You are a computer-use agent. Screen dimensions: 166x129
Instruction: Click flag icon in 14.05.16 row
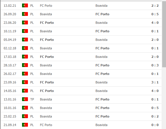25,91
